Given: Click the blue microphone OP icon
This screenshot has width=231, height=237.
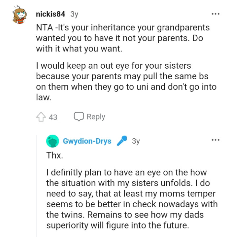Looking at the screenshot, I should (121, 141).
